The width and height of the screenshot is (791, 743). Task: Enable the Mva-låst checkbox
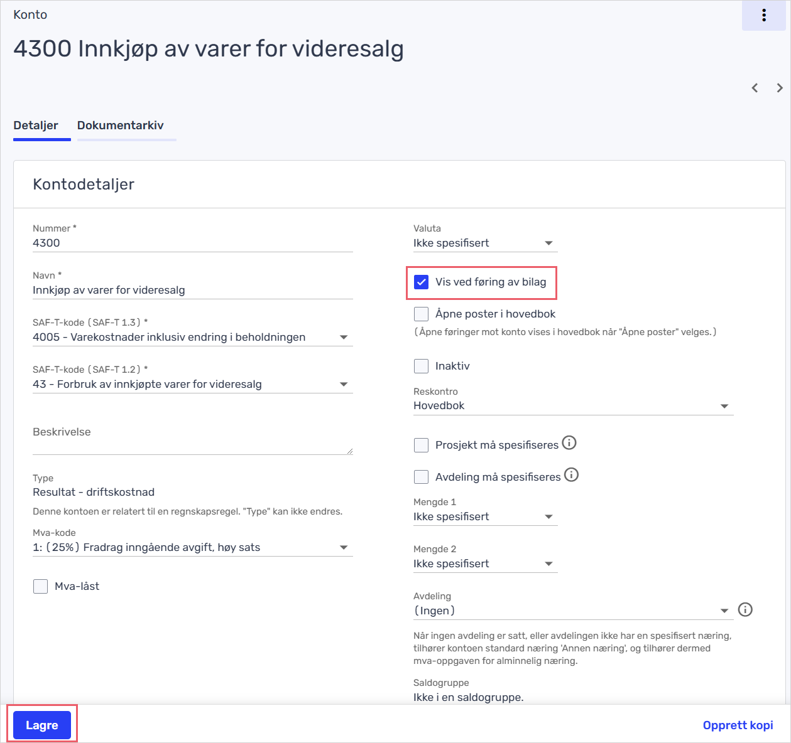click(x=40, y=586)
